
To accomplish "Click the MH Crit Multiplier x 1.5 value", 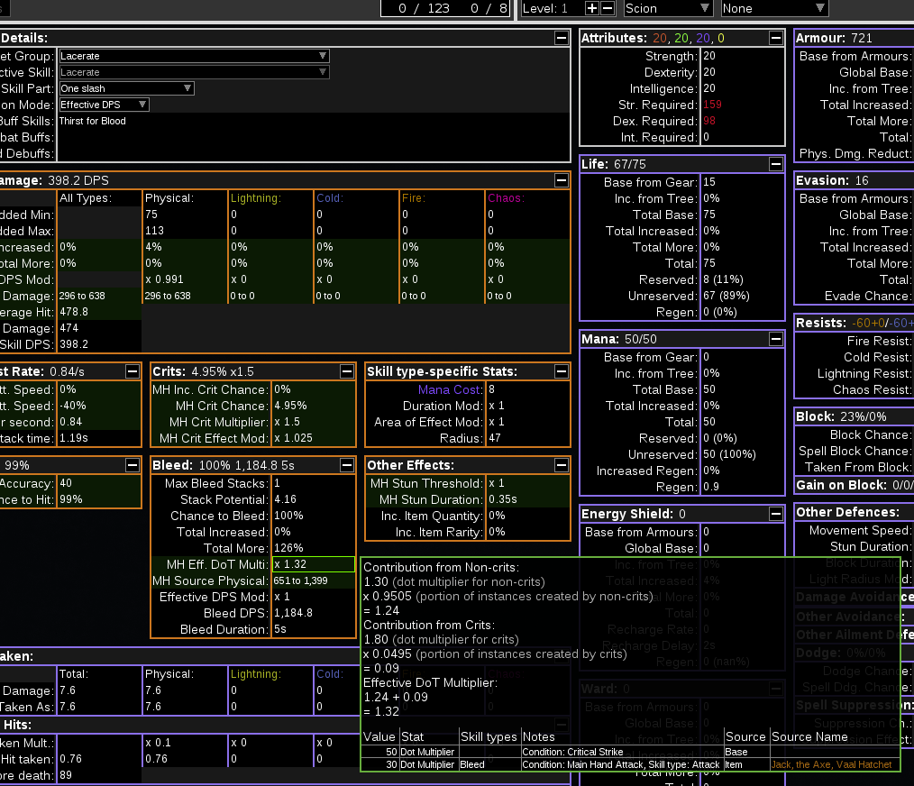I will click(x=287, y=422).
